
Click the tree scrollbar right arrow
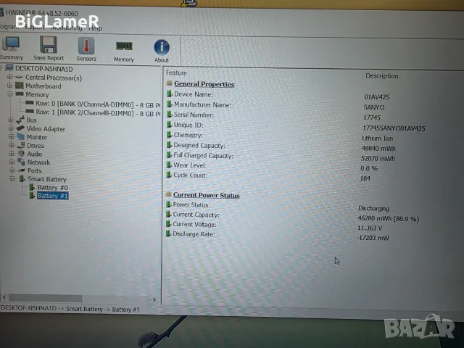(154, 299)
